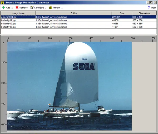
Task: Sort by the Image Name column header
Action: [x=18, y=13]
